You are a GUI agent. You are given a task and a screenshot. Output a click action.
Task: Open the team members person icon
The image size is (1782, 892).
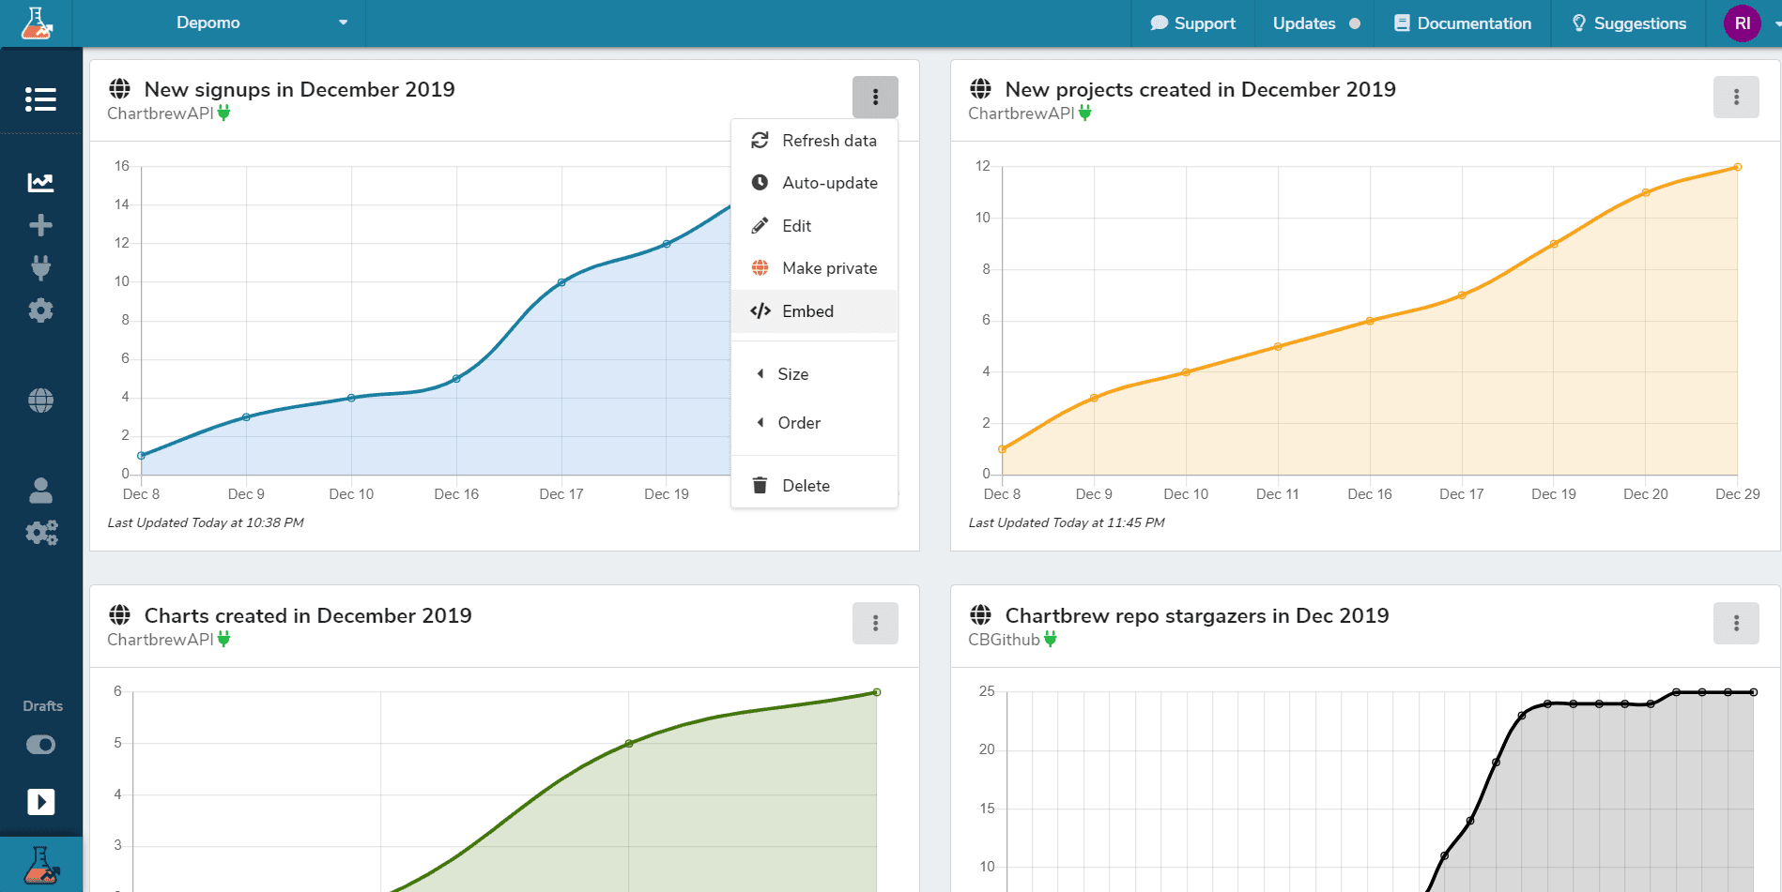[x=40, y=490]
